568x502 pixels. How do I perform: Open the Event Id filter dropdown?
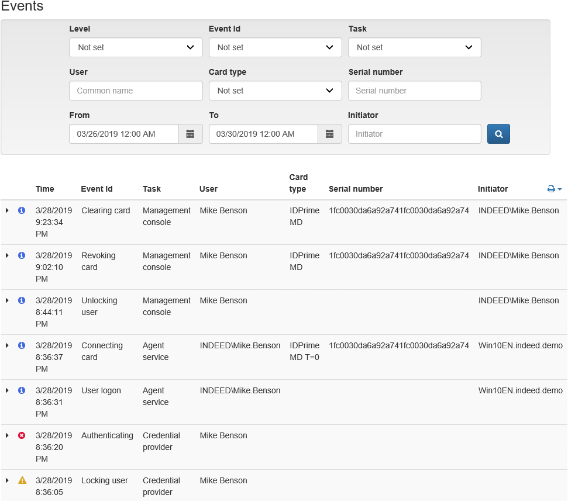275,47
